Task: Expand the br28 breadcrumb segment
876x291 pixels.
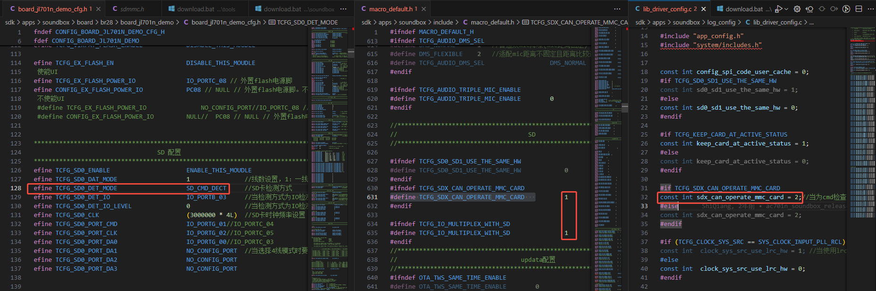Action: click(107, 22)
